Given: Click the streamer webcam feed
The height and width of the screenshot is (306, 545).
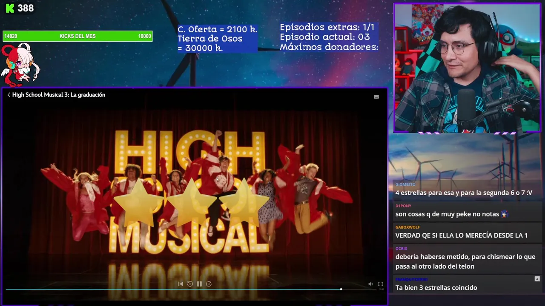Looking at the screenshot, I should click(467, 68).
